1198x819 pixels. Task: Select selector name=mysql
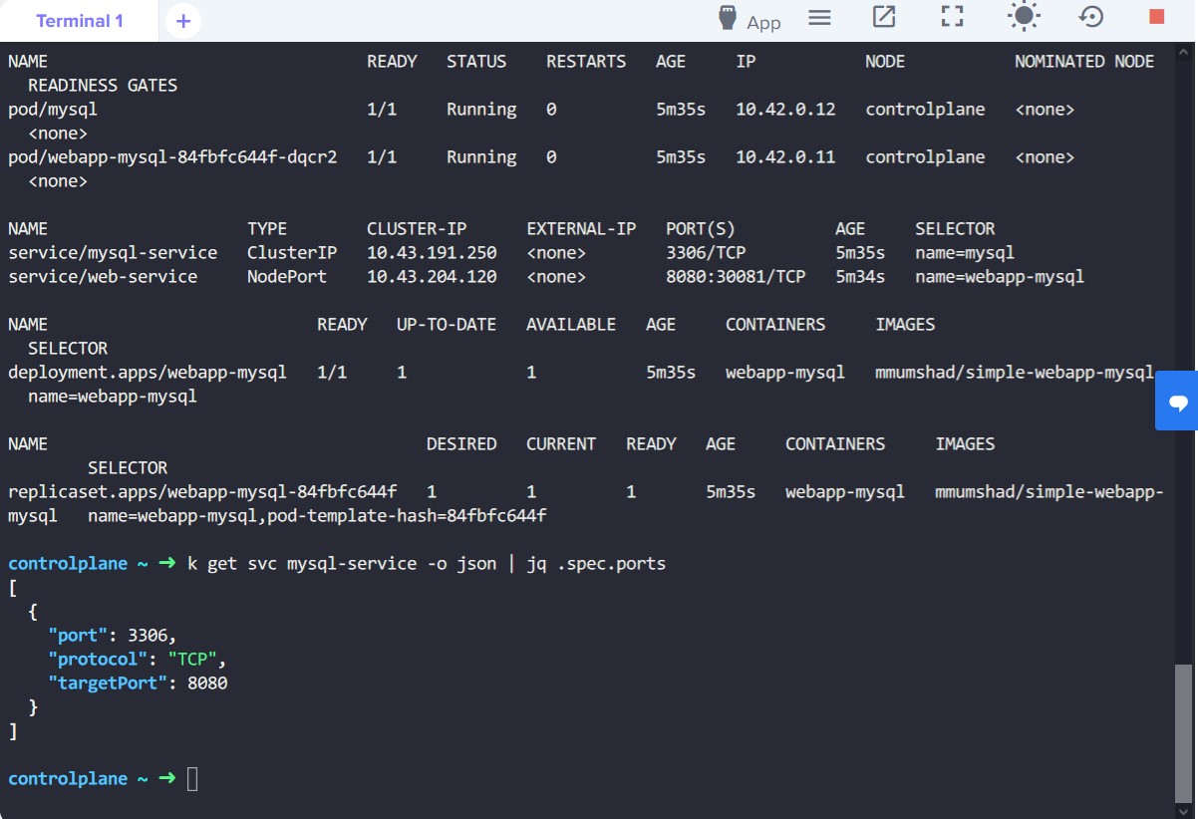pos(965,253)
